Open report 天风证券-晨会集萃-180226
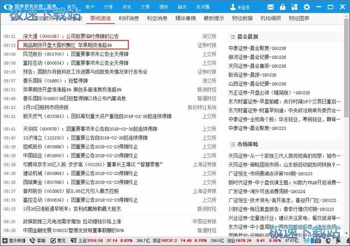Screen dimensions: 350x246 tap(257, 66)
